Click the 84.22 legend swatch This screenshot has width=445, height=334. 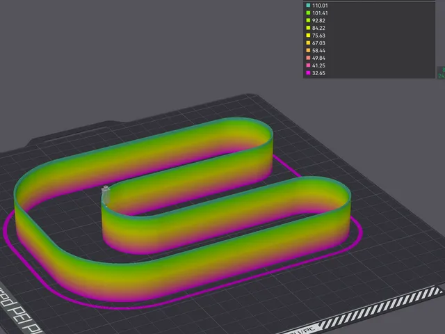(308, 28)
